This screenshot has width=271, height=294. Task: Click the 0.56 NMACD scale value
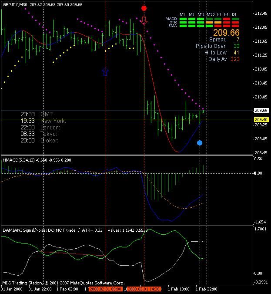pyautogui.click(x=258, y=159)
